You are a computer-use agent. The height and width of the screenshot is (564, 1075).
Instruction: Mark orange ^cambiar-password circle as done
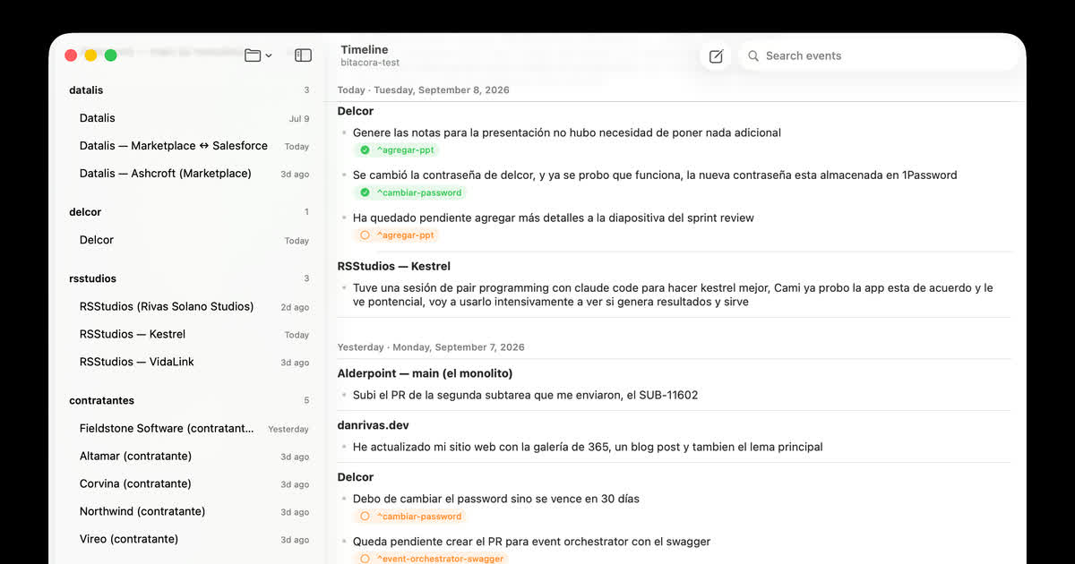365,517
